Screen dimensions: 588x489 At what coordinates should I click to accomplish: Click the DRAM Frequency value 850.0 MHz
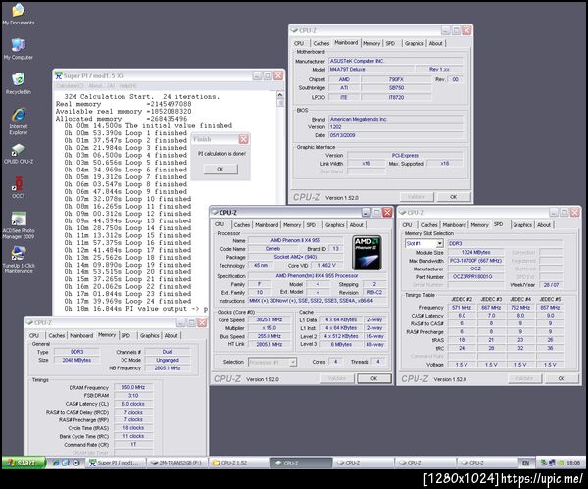[x=133, y=387]
